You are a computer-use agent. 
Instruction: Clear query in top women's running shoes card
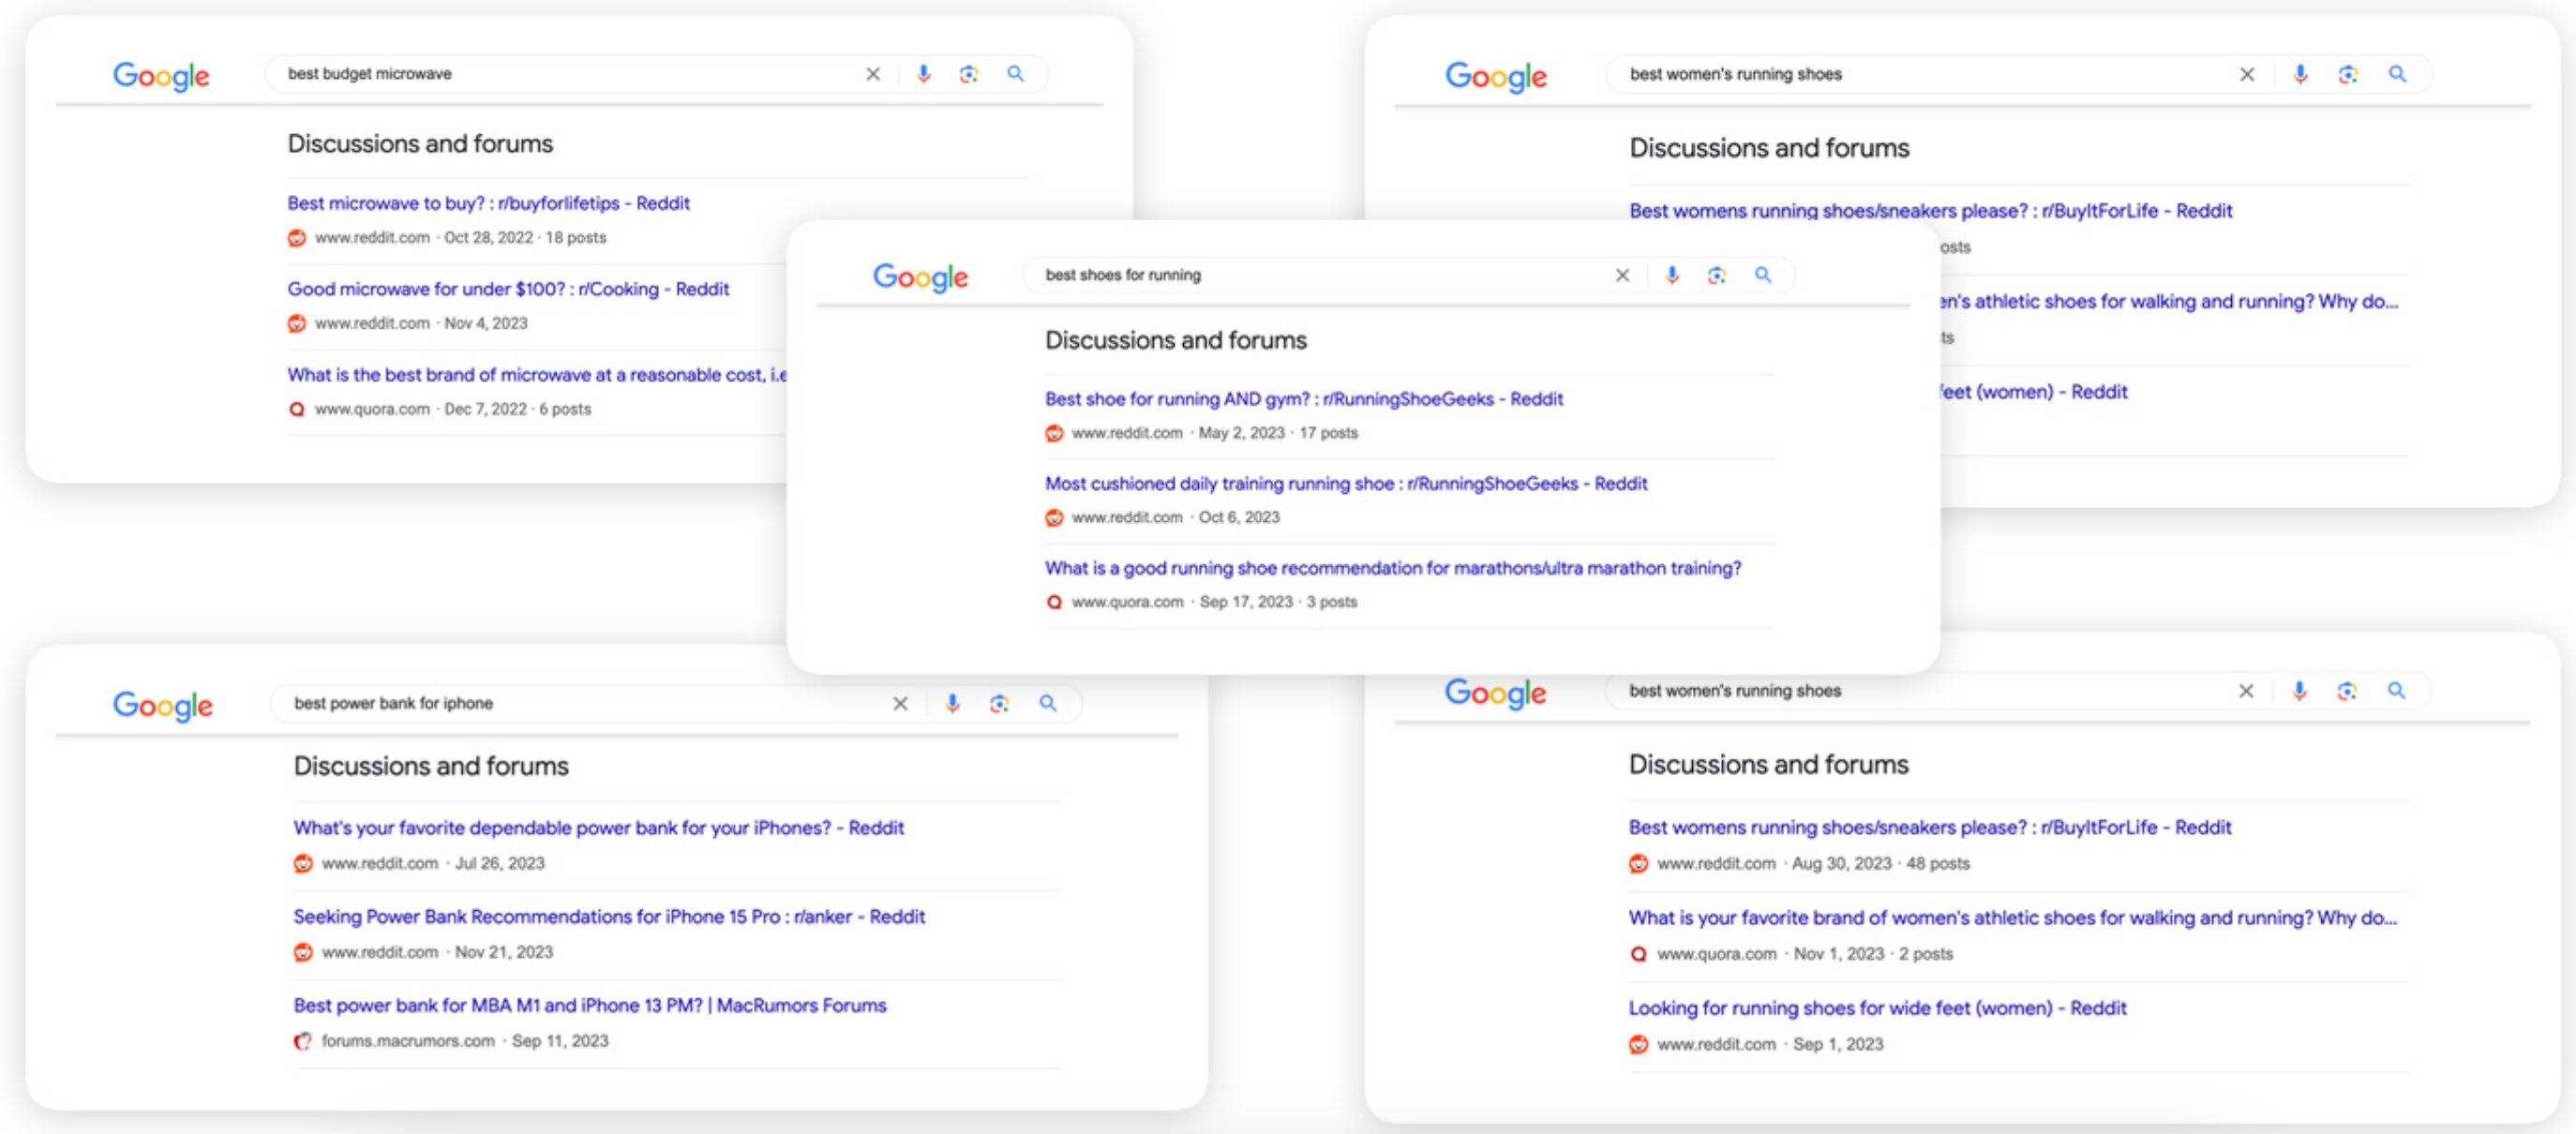tap(2247, 74)
